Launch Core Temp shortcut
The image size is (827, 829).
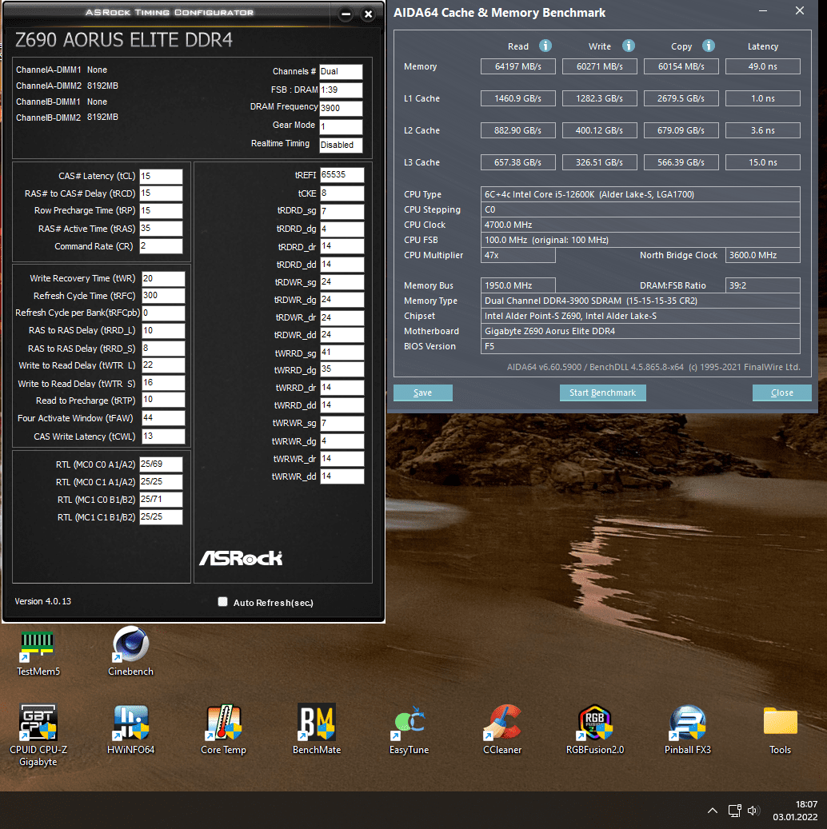pyautogui.click(x=223, y=730)
